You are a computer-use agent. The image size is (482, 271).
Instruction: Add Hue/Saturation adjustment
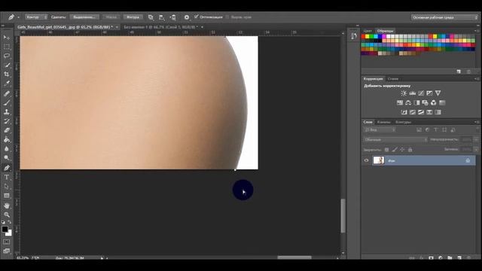point(400,102)
